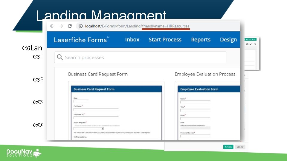Click the pencil edit icon in background panel
287x161 pixels.
tap(251, 44)
